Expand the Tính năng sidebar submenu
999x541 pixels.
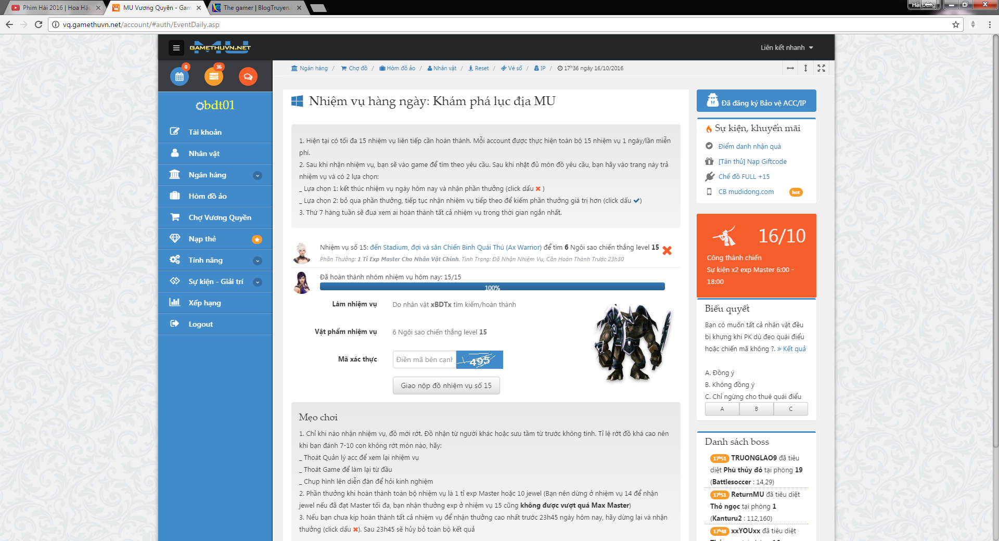coord(257,261)
